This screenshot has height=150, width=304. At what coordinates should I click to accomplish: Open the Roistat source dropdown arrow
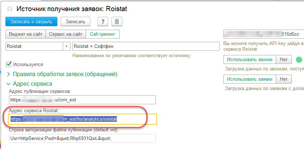coord(67,46)
